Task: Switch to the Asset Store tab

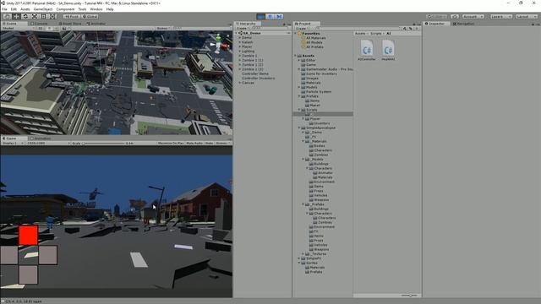Action: tap(70, 24)
